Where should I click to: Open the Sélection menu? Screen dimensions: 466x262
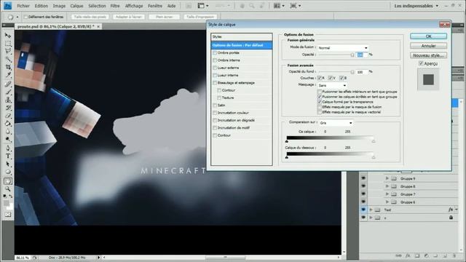coord(97,6)
